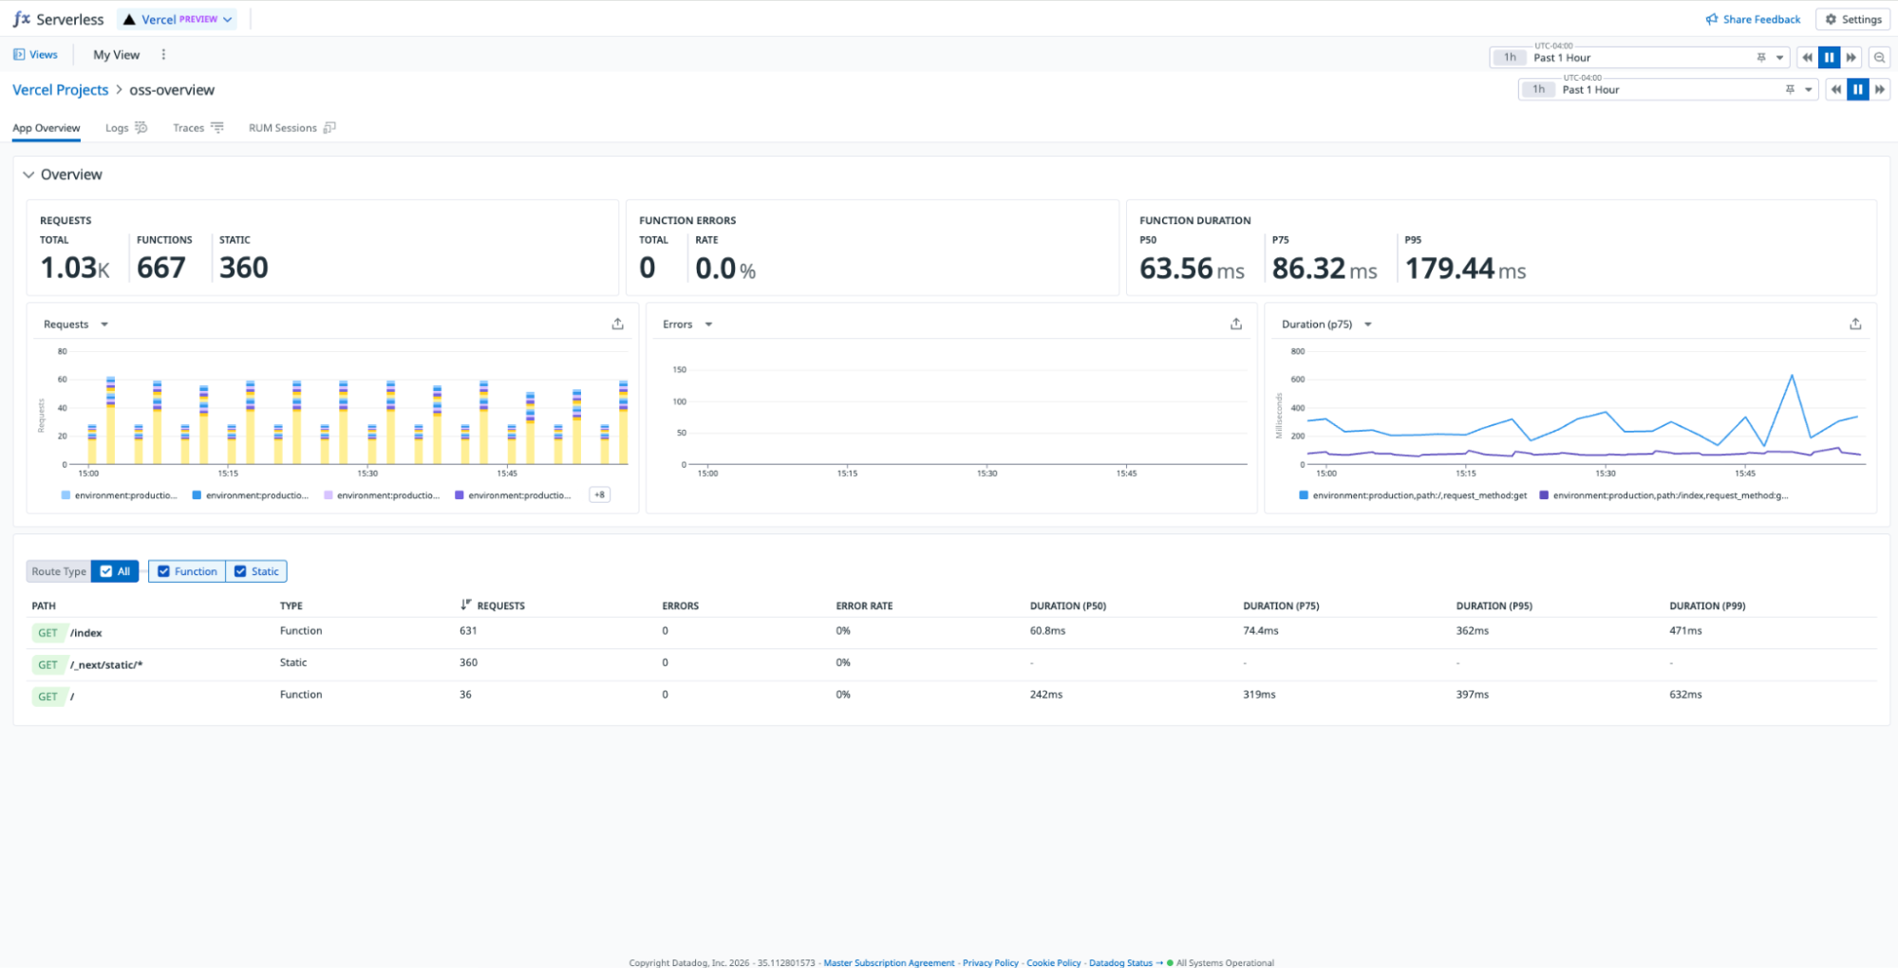
Task: Click the Logs tab icon
Action: click(x=141, y=128)
